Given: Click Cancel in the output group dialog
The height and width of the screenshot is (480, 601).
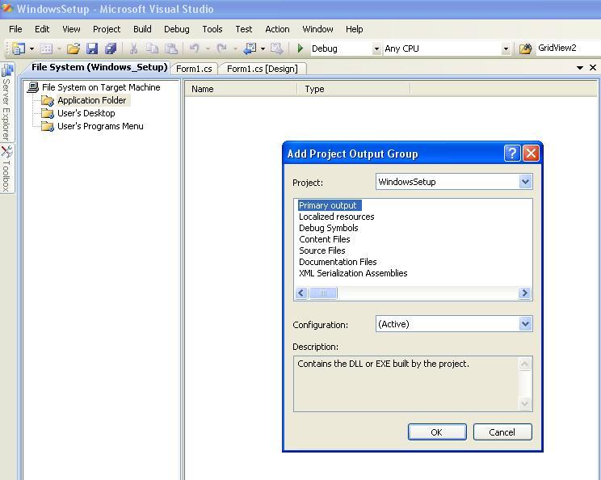Looking at the screenshot, I should pyautogui.click(x=502, y=432).
